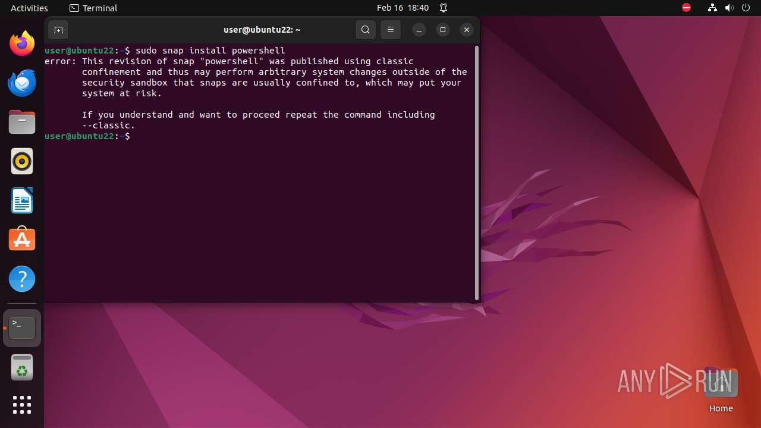Click the notifications bell icon

point(444,8)
